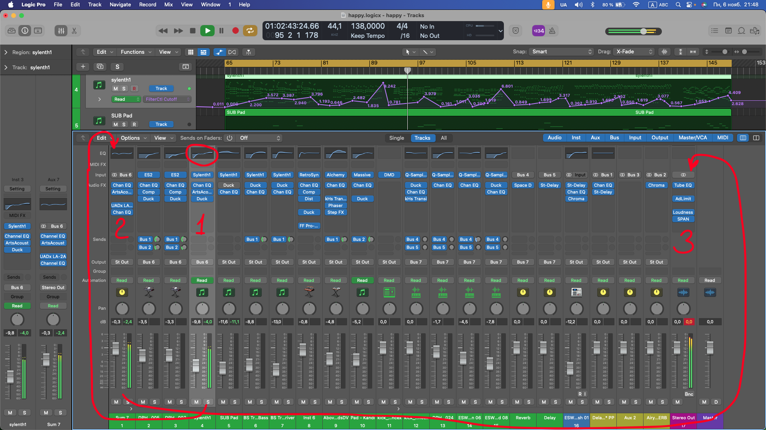
Task: Click the Bus filter button in mixer
Action: [614, 138]
